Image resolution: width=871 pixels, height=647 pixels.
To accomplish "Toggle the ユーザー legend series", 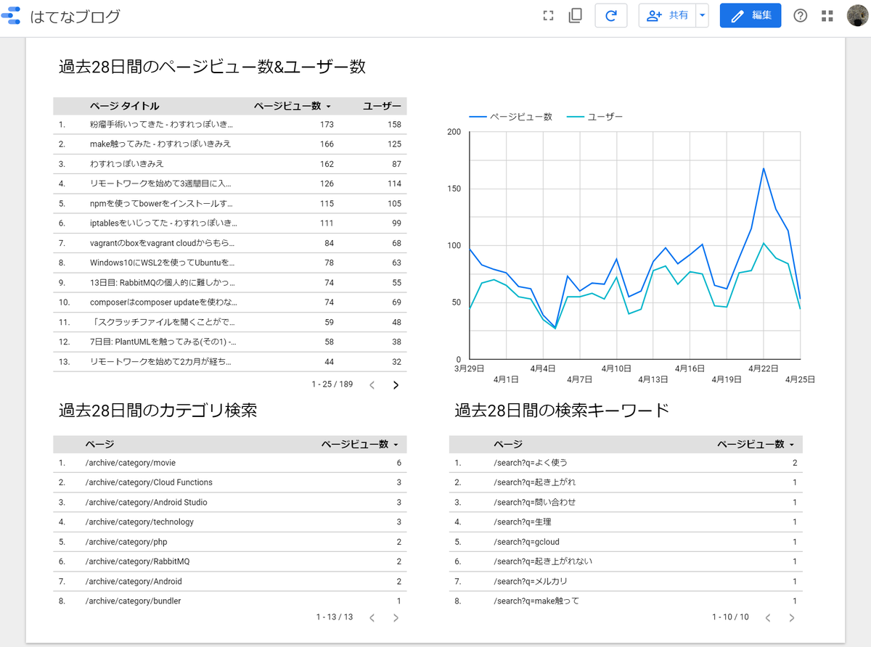I will click(x=594, y=116).
